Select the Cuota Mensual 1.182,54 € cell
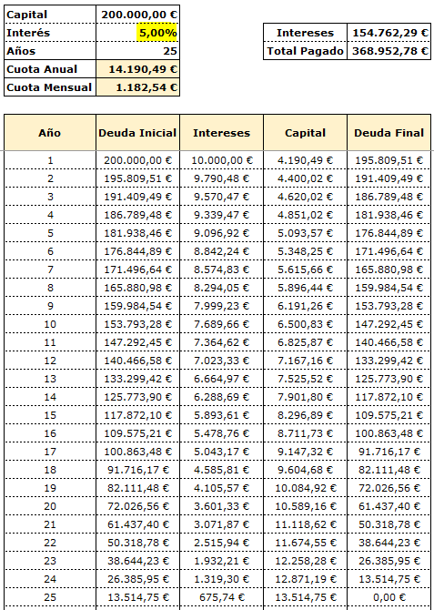This screenshot has width=434, height=610. pyautogui.click(x=137, y=87)
